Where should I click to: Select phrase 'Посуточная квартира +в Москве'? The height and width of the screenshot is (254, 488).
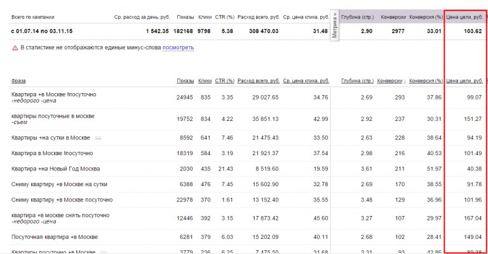tap(54, 237)
